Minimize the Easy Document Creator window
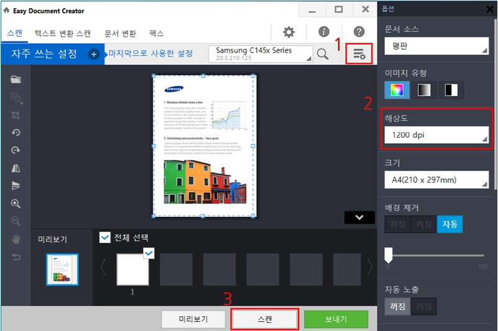 point(312,9)
